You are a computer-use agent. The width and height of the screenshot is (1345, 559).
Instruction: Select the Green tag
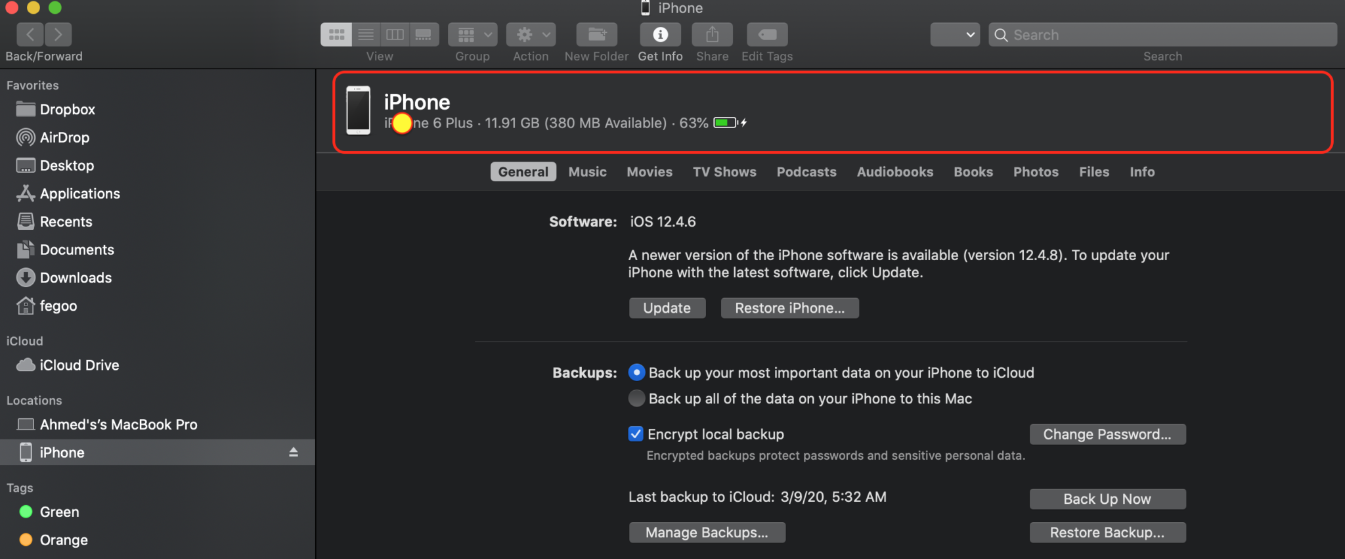59,512
